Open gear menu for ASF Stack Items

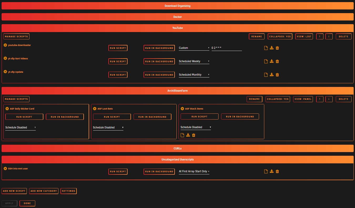(x=182, y=108)
